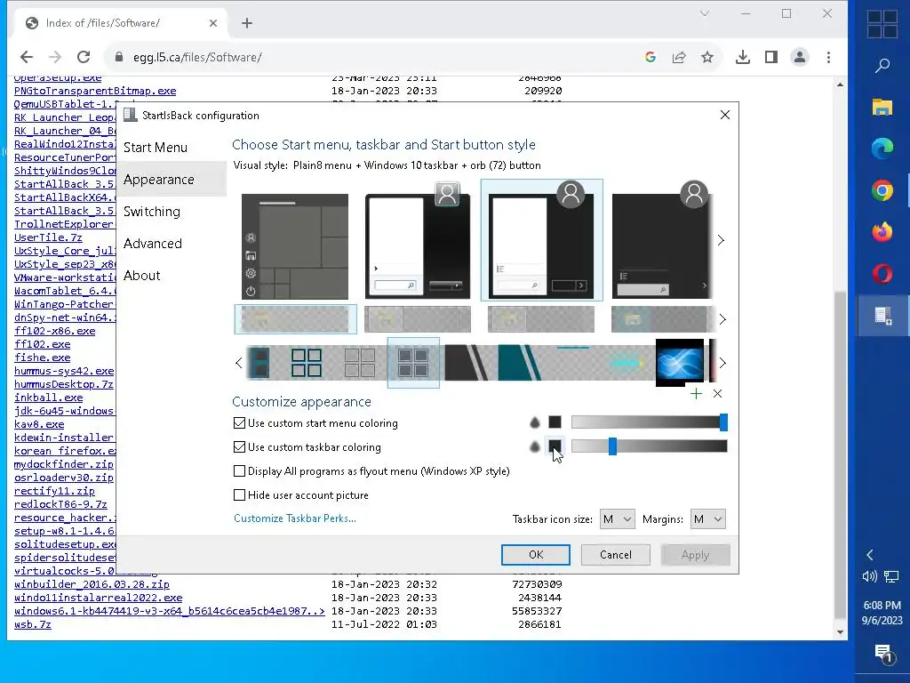Select the first taskbar style thumbnail
910x683 pixels.
pyautogui.click(x=295, y=319)
